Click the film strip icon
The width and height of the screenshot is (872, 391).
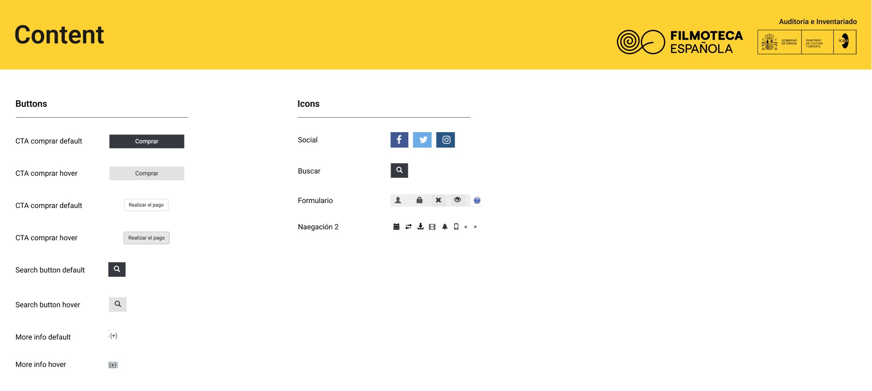[x=432, y=227]
